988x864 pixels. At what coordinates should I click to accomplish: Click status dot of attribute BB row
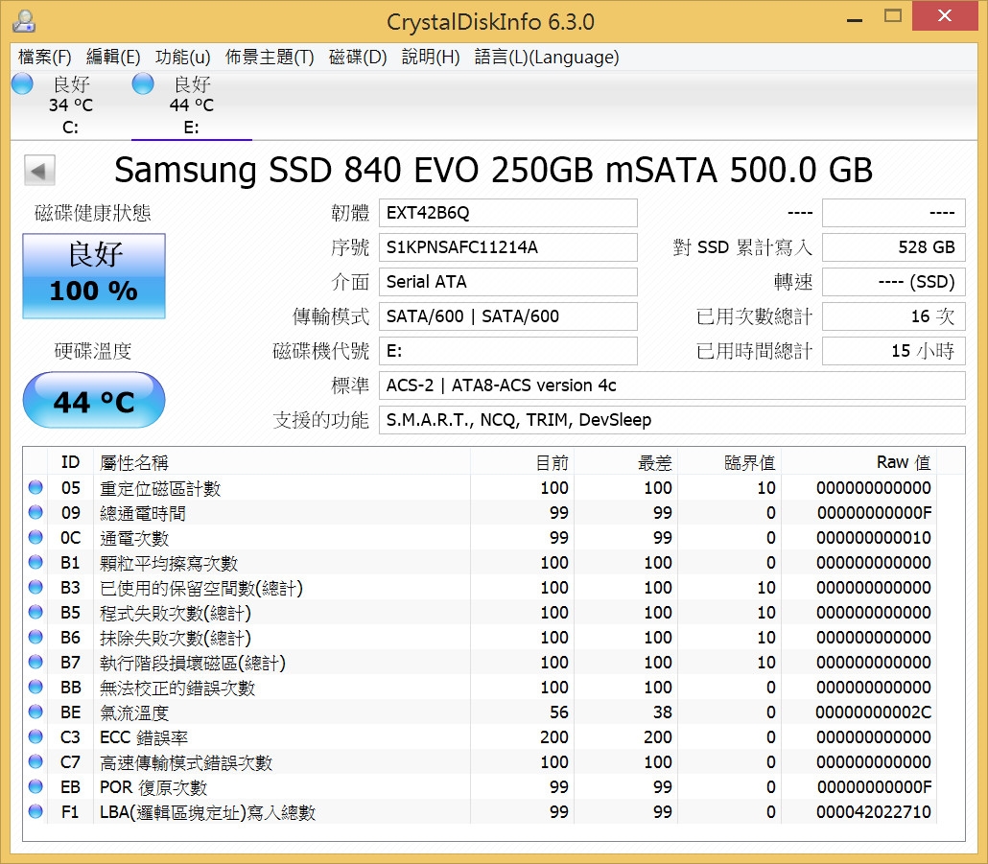tap(35, 687)
